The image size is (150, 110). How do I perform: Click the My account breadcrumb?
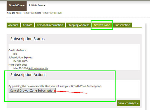56,13
